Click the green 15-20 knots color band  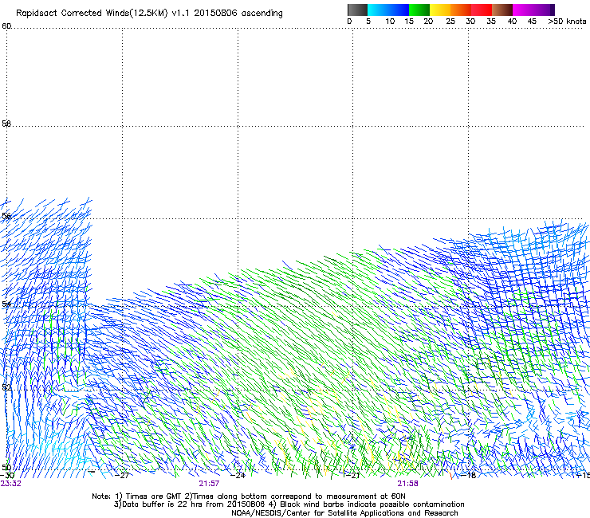coord(419,10)
